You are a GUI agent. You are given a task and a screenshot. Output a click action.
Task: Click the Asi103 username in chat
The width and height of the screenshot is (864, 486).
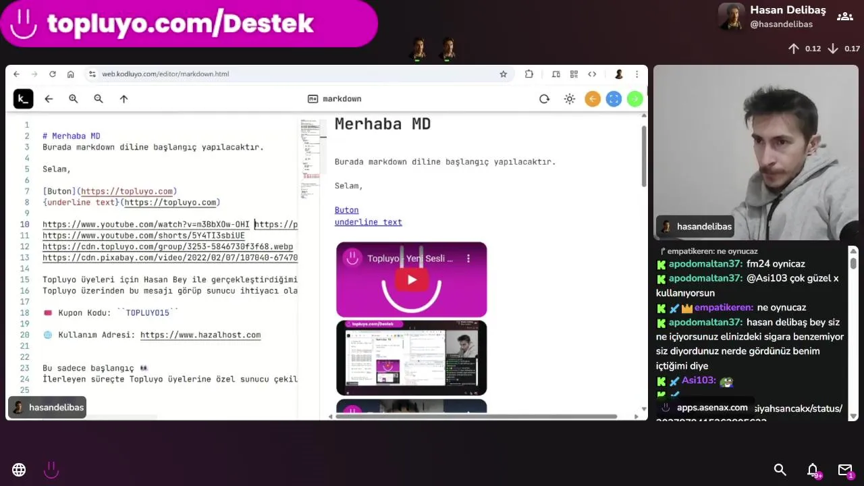[x=699, y=381]
